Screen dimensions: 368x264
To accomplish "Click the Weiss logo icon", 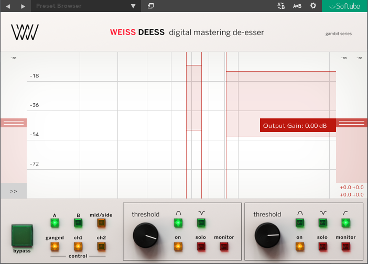I will (25, 32).
